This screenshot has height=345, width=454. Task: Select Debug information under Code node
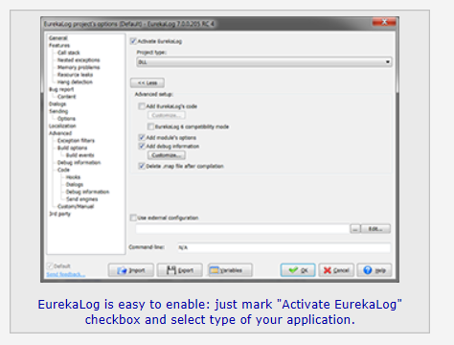tap(87, 192)
